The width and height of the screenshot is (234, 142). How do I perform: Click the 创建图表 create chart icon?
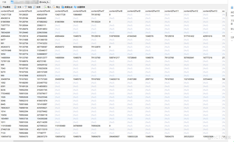tap(75, 7)
